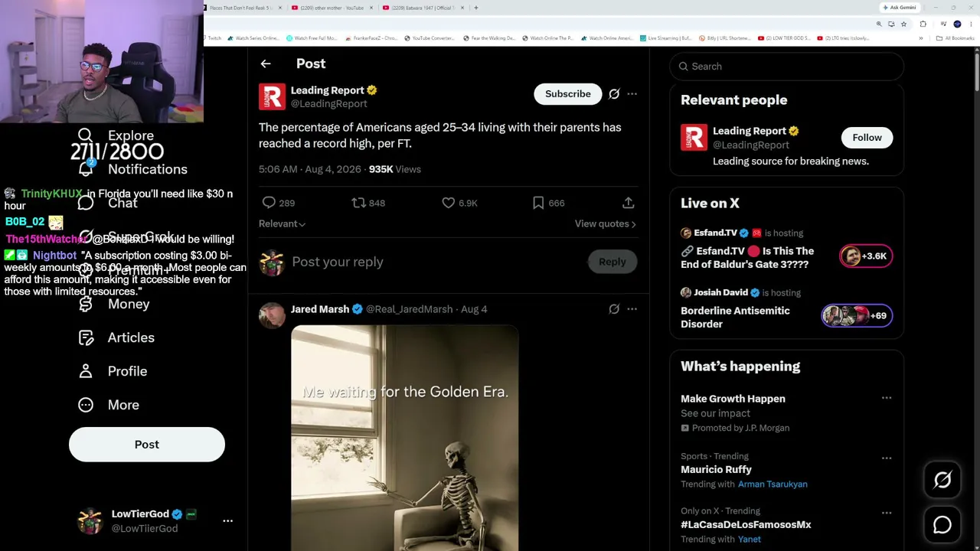This screenshot has height=551, width=980.
Task: Open the floating Grok button
Action: coord(942,480)
